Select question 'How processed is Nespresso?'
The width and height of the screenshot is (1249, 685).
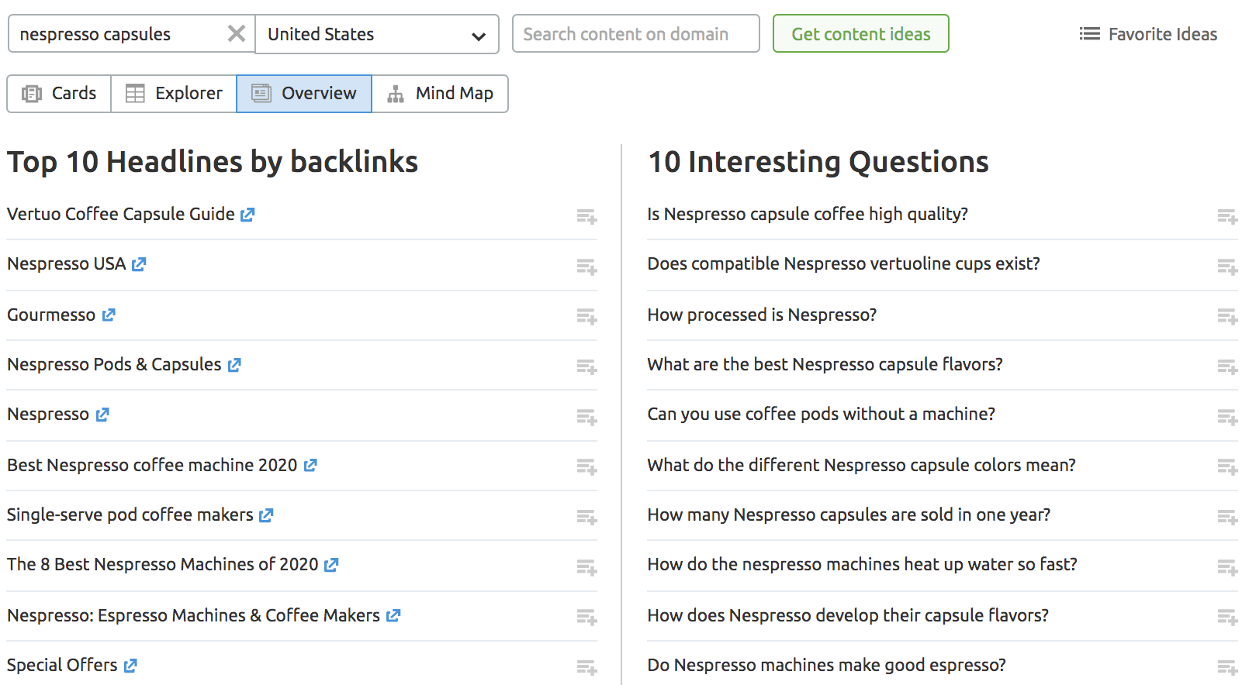coord(762,315)
